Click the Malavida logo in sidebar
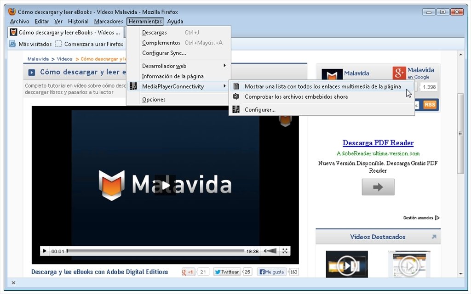 [x=332, y=74]
